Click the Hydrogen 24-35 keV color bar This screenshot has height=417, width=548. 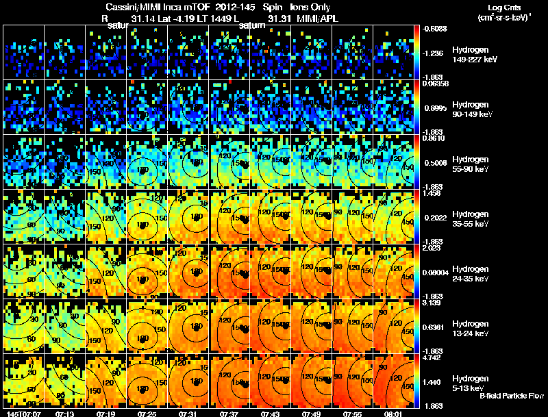click(416, 271)
